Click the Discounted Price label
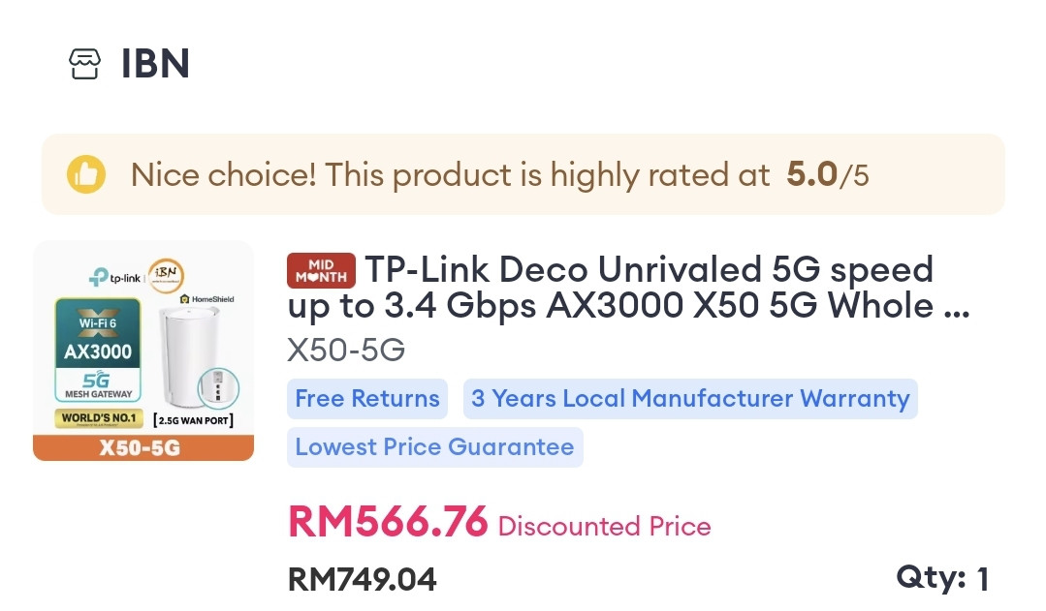Screen dimensions: 1046x611 (x=604, y=527)
